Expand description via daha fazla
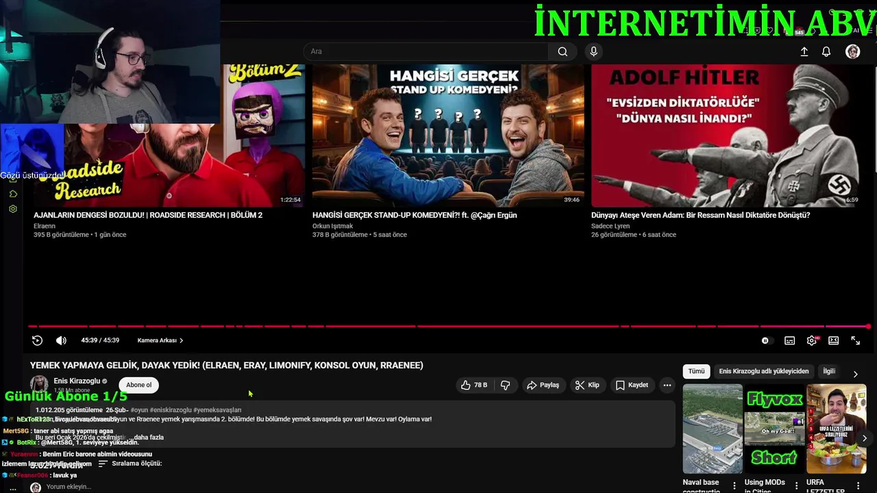 149,437
